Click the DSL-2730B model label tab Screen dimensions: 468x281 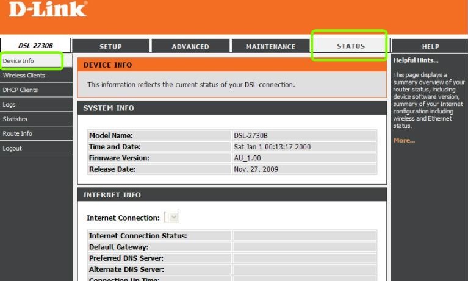(35, 46)
